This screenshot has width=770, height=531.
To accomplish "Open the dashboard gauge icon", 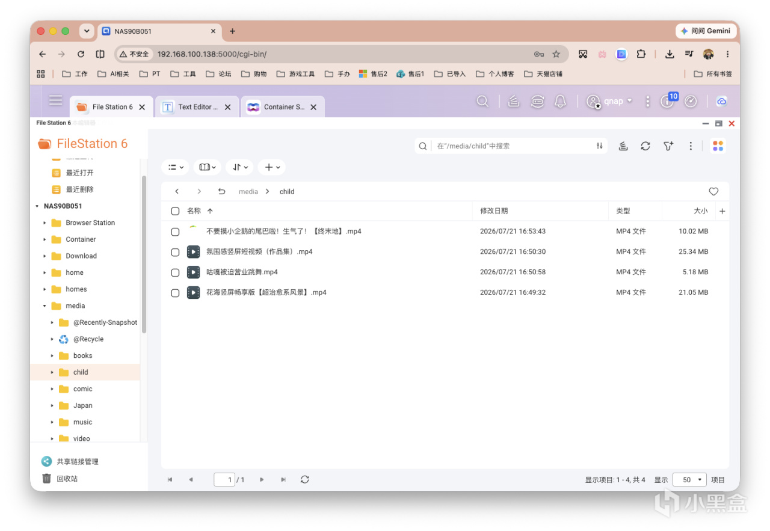I will (x=691, y=102).
